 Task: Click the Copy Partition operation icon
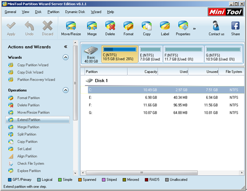click(11, 142)
